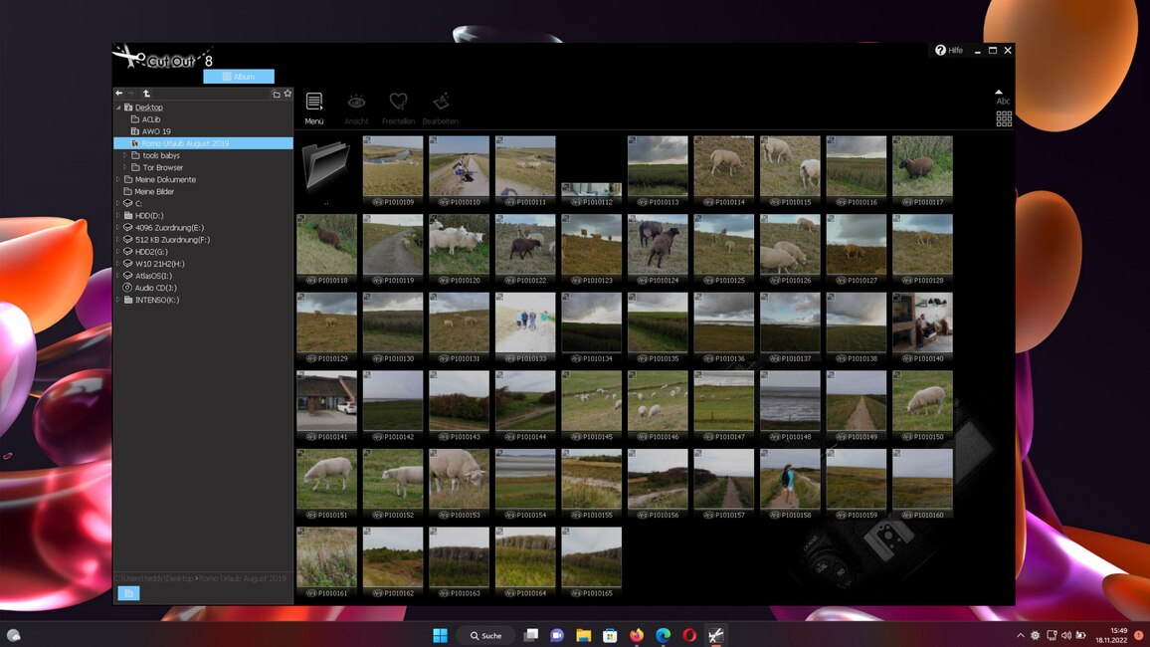Click the blue folder button at bottom-left

[x=128, y=593]
